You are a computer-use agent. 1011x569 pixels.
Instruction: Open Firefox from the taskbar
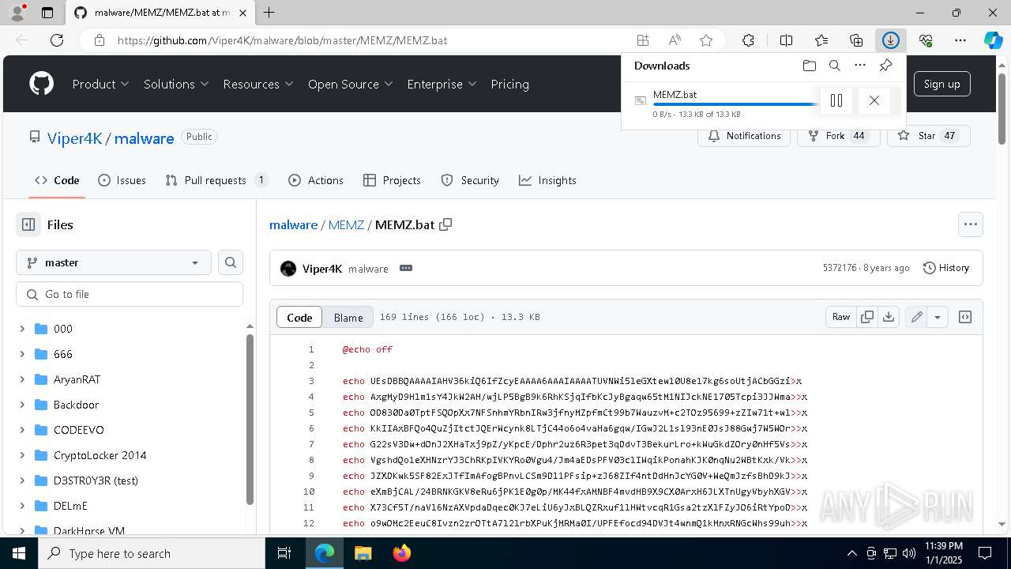(401, 553)
